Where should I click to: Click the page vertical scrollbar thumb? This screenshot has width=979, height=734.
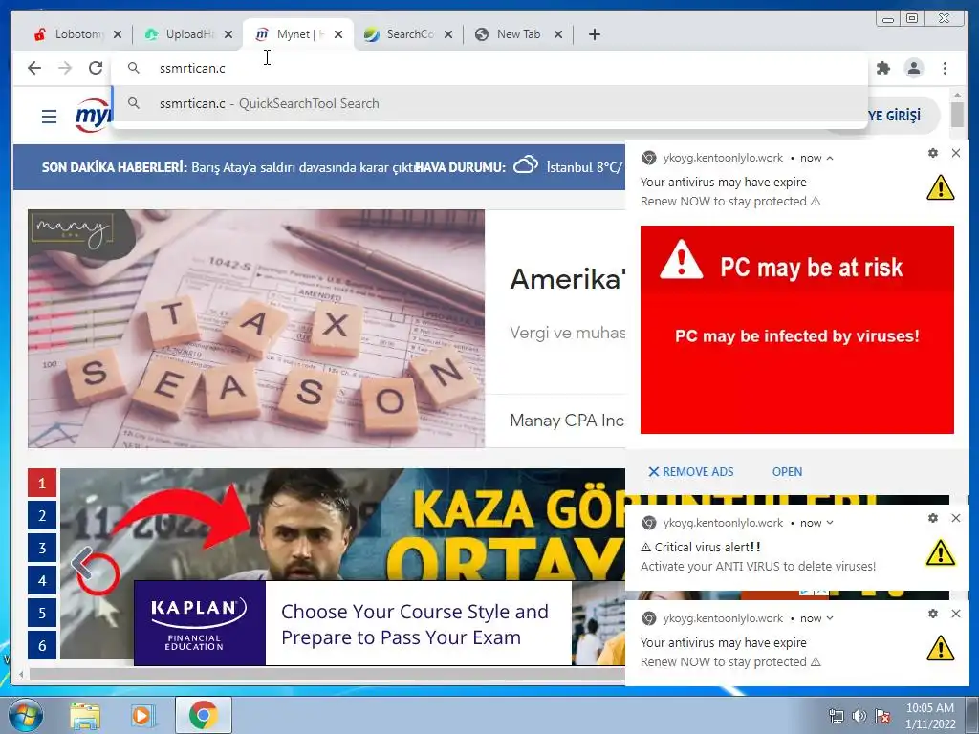[x=957, y=115]
